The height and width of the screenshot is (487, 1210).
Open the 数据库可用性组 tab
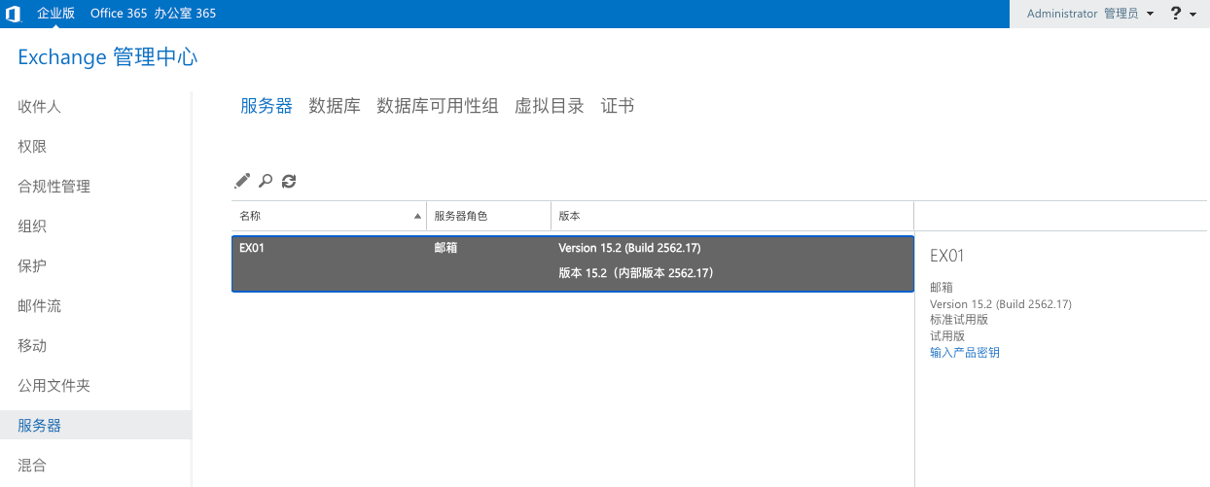click(x=438, y=106)
